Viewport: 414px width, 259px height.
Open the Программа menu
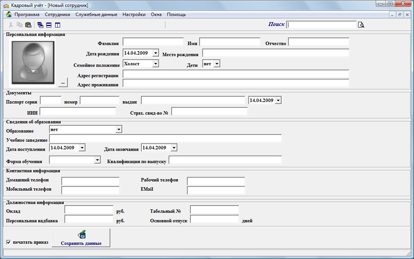tap(27, 15)
